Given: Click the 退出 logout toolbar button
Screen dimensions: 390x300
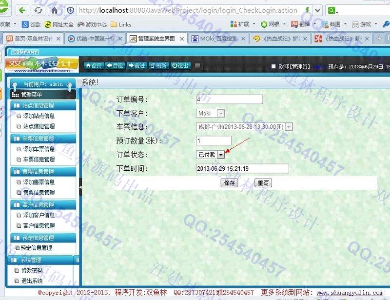Looking at the screenshot, I should tap(180, 65).
